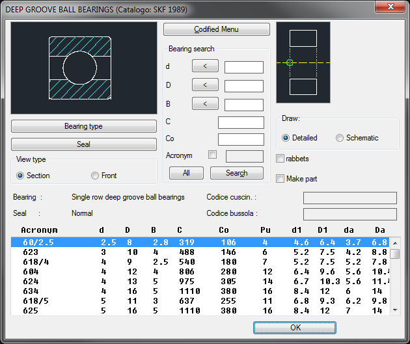This screenshot has width=410, height=344.
Task: Click the All button
Action: [x=186, y=173]
